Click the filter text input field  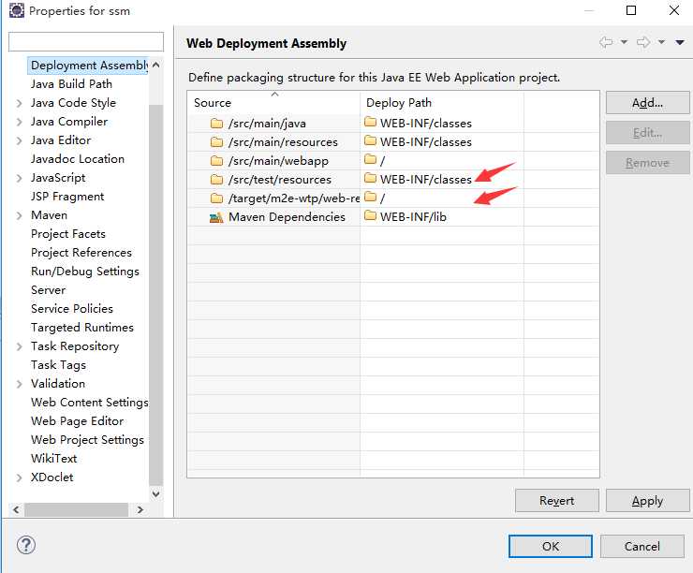(86, 41)
